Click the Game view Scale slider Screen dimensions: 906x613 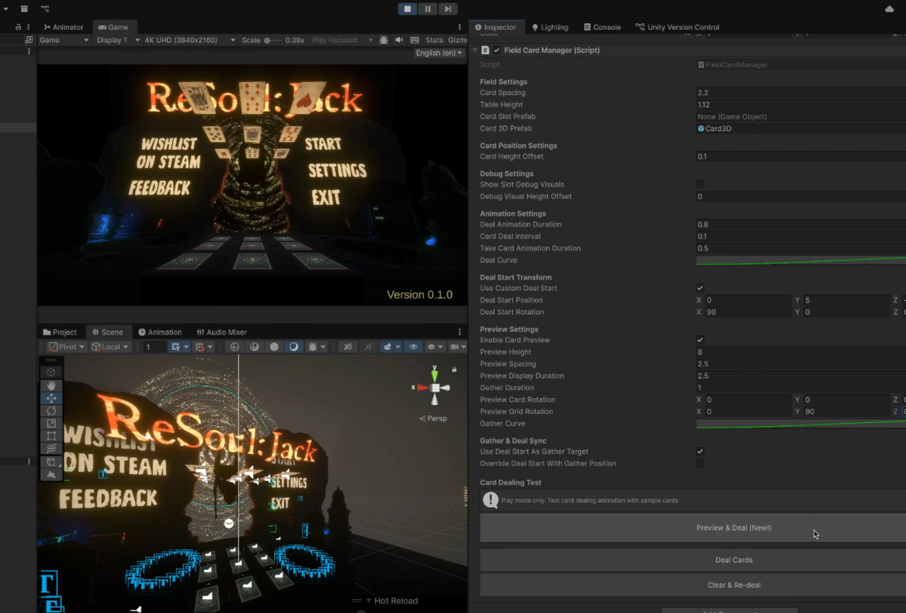point(272,40)
